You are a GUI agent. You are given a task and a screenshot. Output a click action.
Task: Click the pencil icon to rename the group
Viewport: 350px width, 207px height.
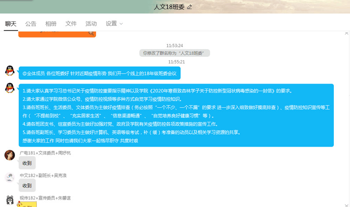(x=190, y=7)
